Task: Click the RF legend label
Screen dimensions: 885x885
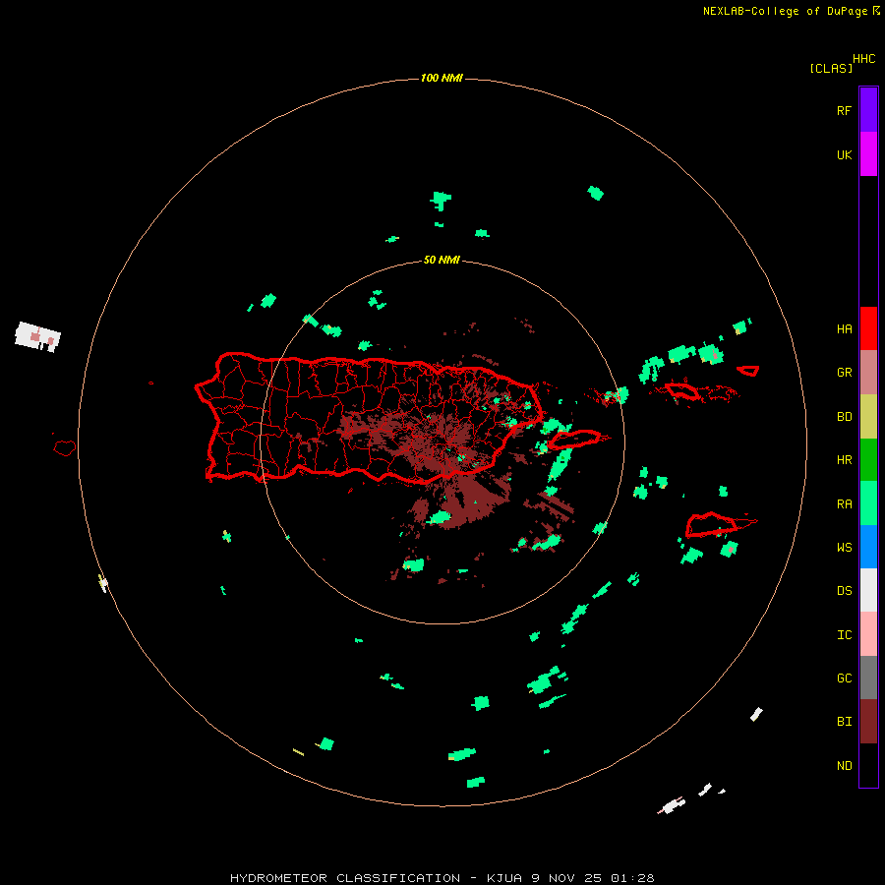Action: coord(844,110)
